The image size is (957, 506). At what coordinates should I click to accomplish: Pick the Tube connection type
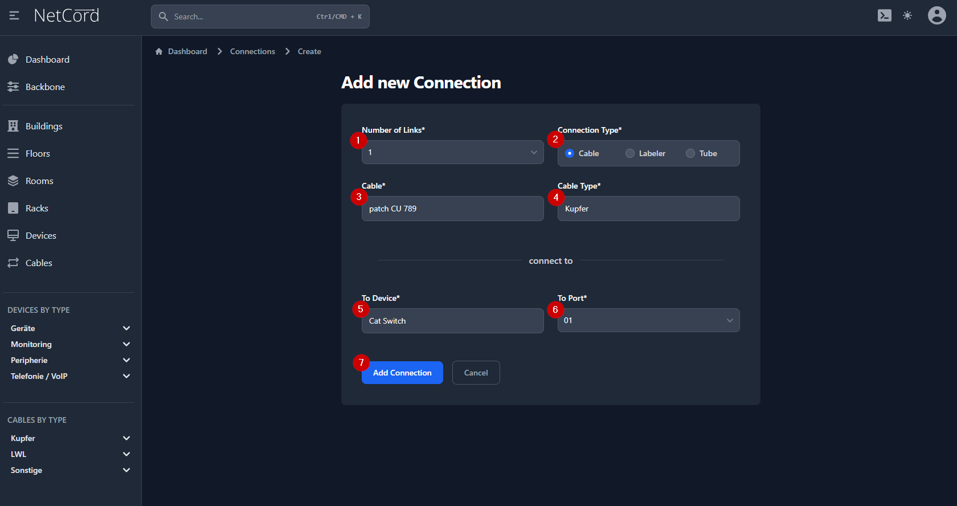click(x=690, y=154)
